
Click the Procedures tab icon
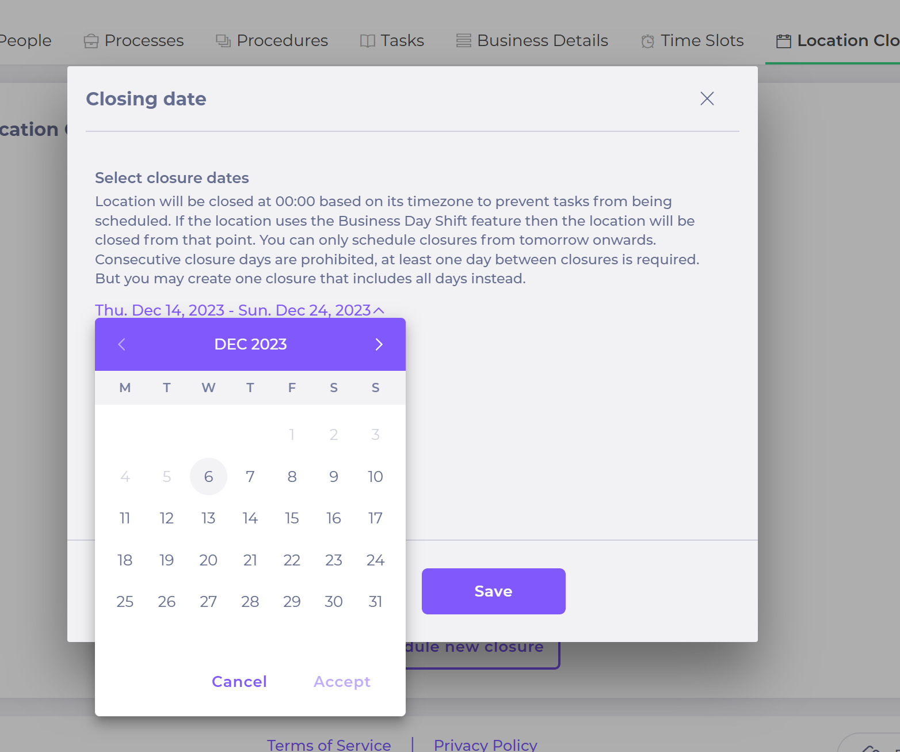pos(223,41)
